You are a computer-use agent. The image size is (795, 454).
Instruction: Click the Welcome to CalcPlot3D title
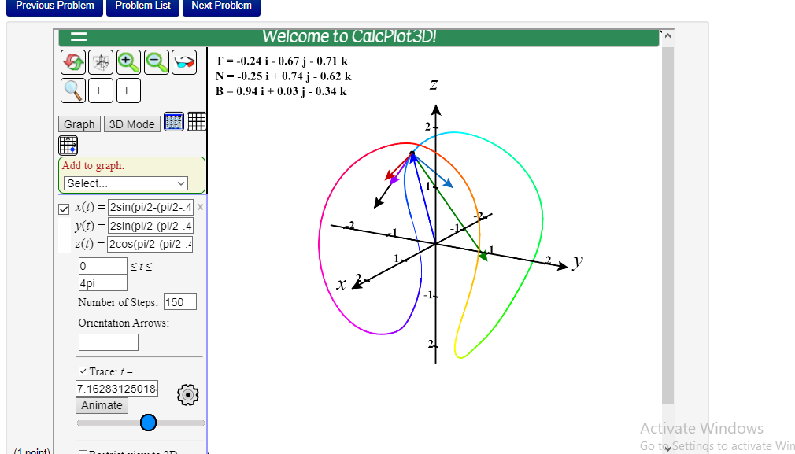[x=349, y=36]
